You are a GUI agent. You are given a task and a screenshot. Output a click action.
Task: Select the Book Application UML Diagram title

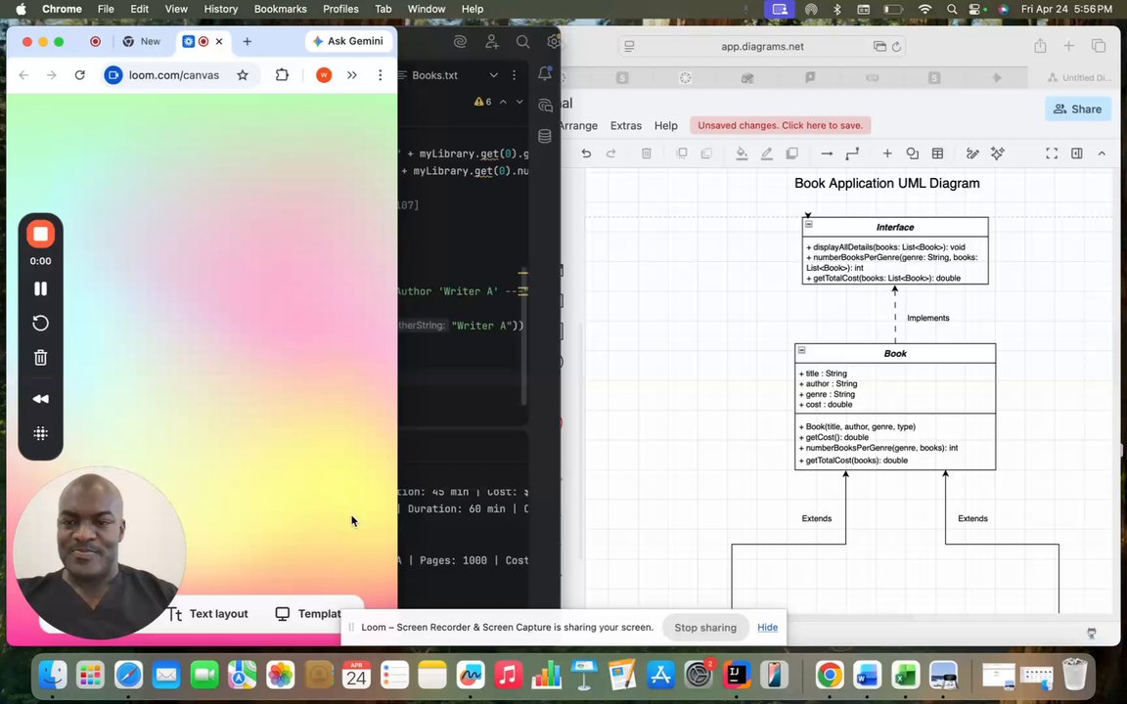tap(887, 183)
